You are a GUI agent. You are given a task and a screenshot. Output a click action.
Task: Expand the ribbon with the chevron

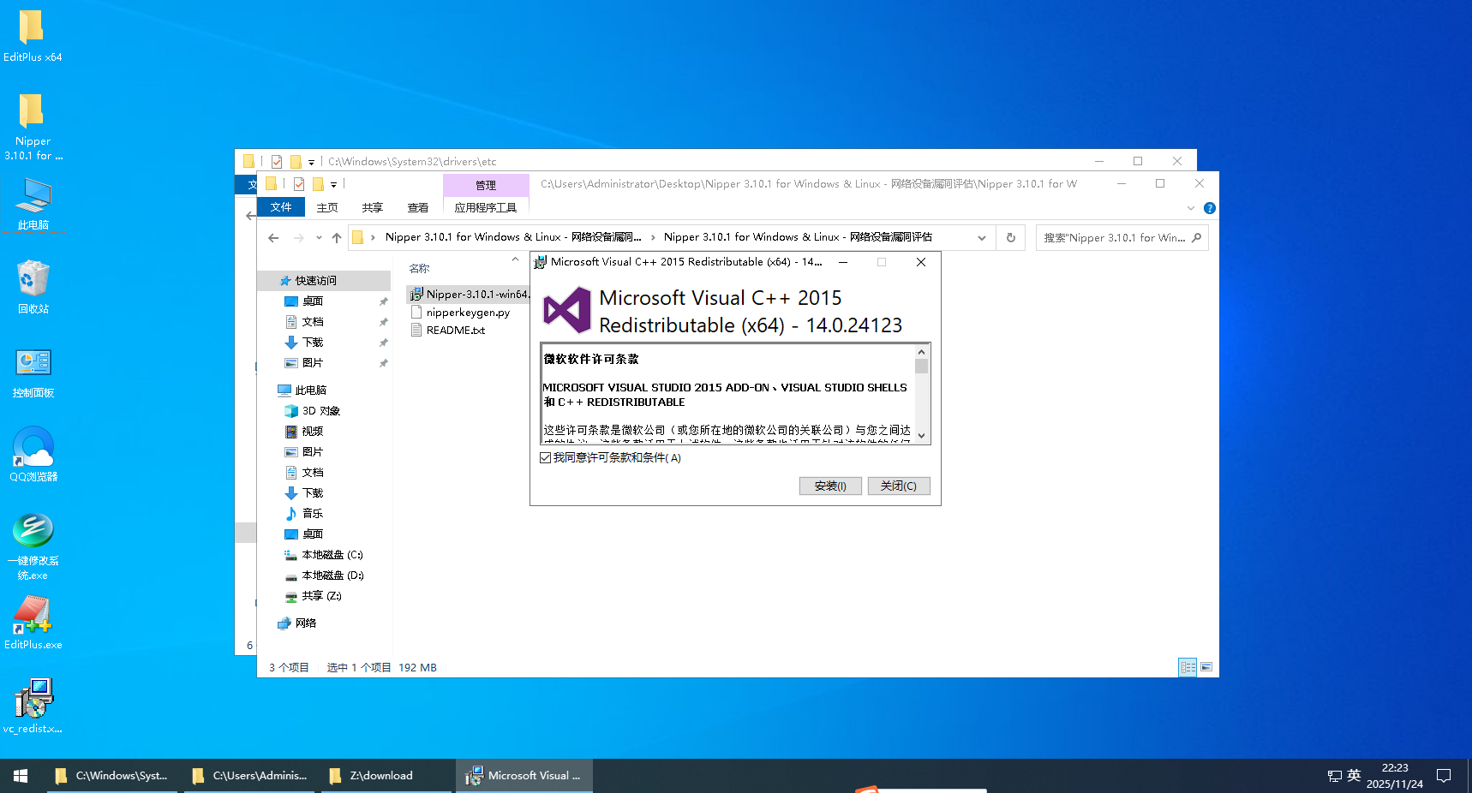point(1190,208)
